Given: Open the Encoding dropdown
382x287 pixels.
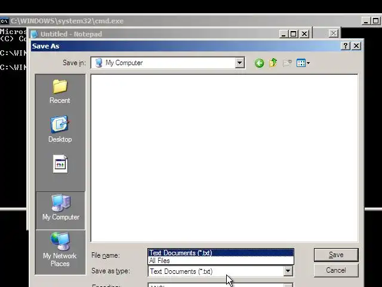Looking at the screenshot, I should coord(288,286).
